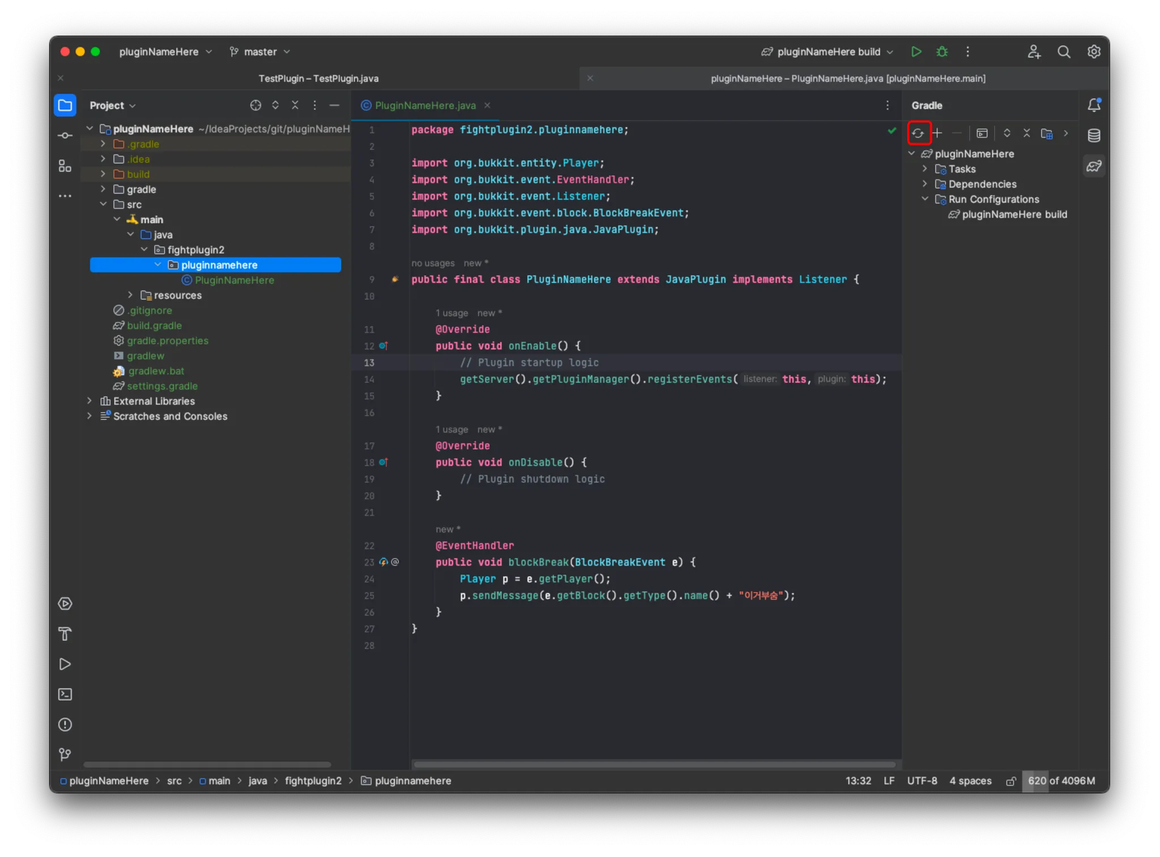Click the UTF-8 encoding in status bar
This screenshot has width=1160, height=857.
coord(922,781)
